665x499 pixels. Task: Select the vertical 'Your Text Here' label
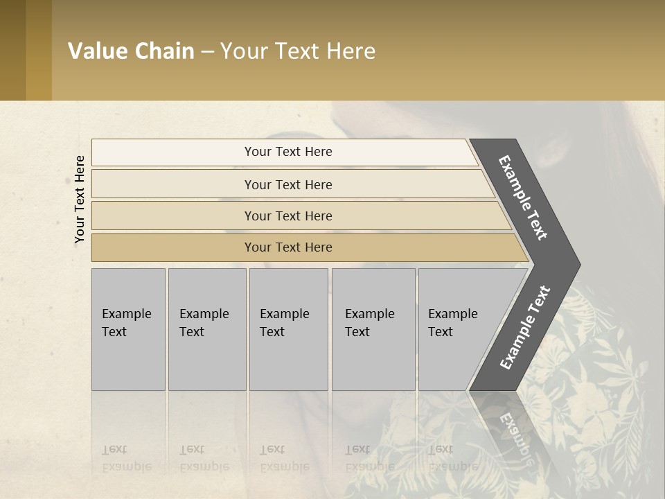[80, 199]
